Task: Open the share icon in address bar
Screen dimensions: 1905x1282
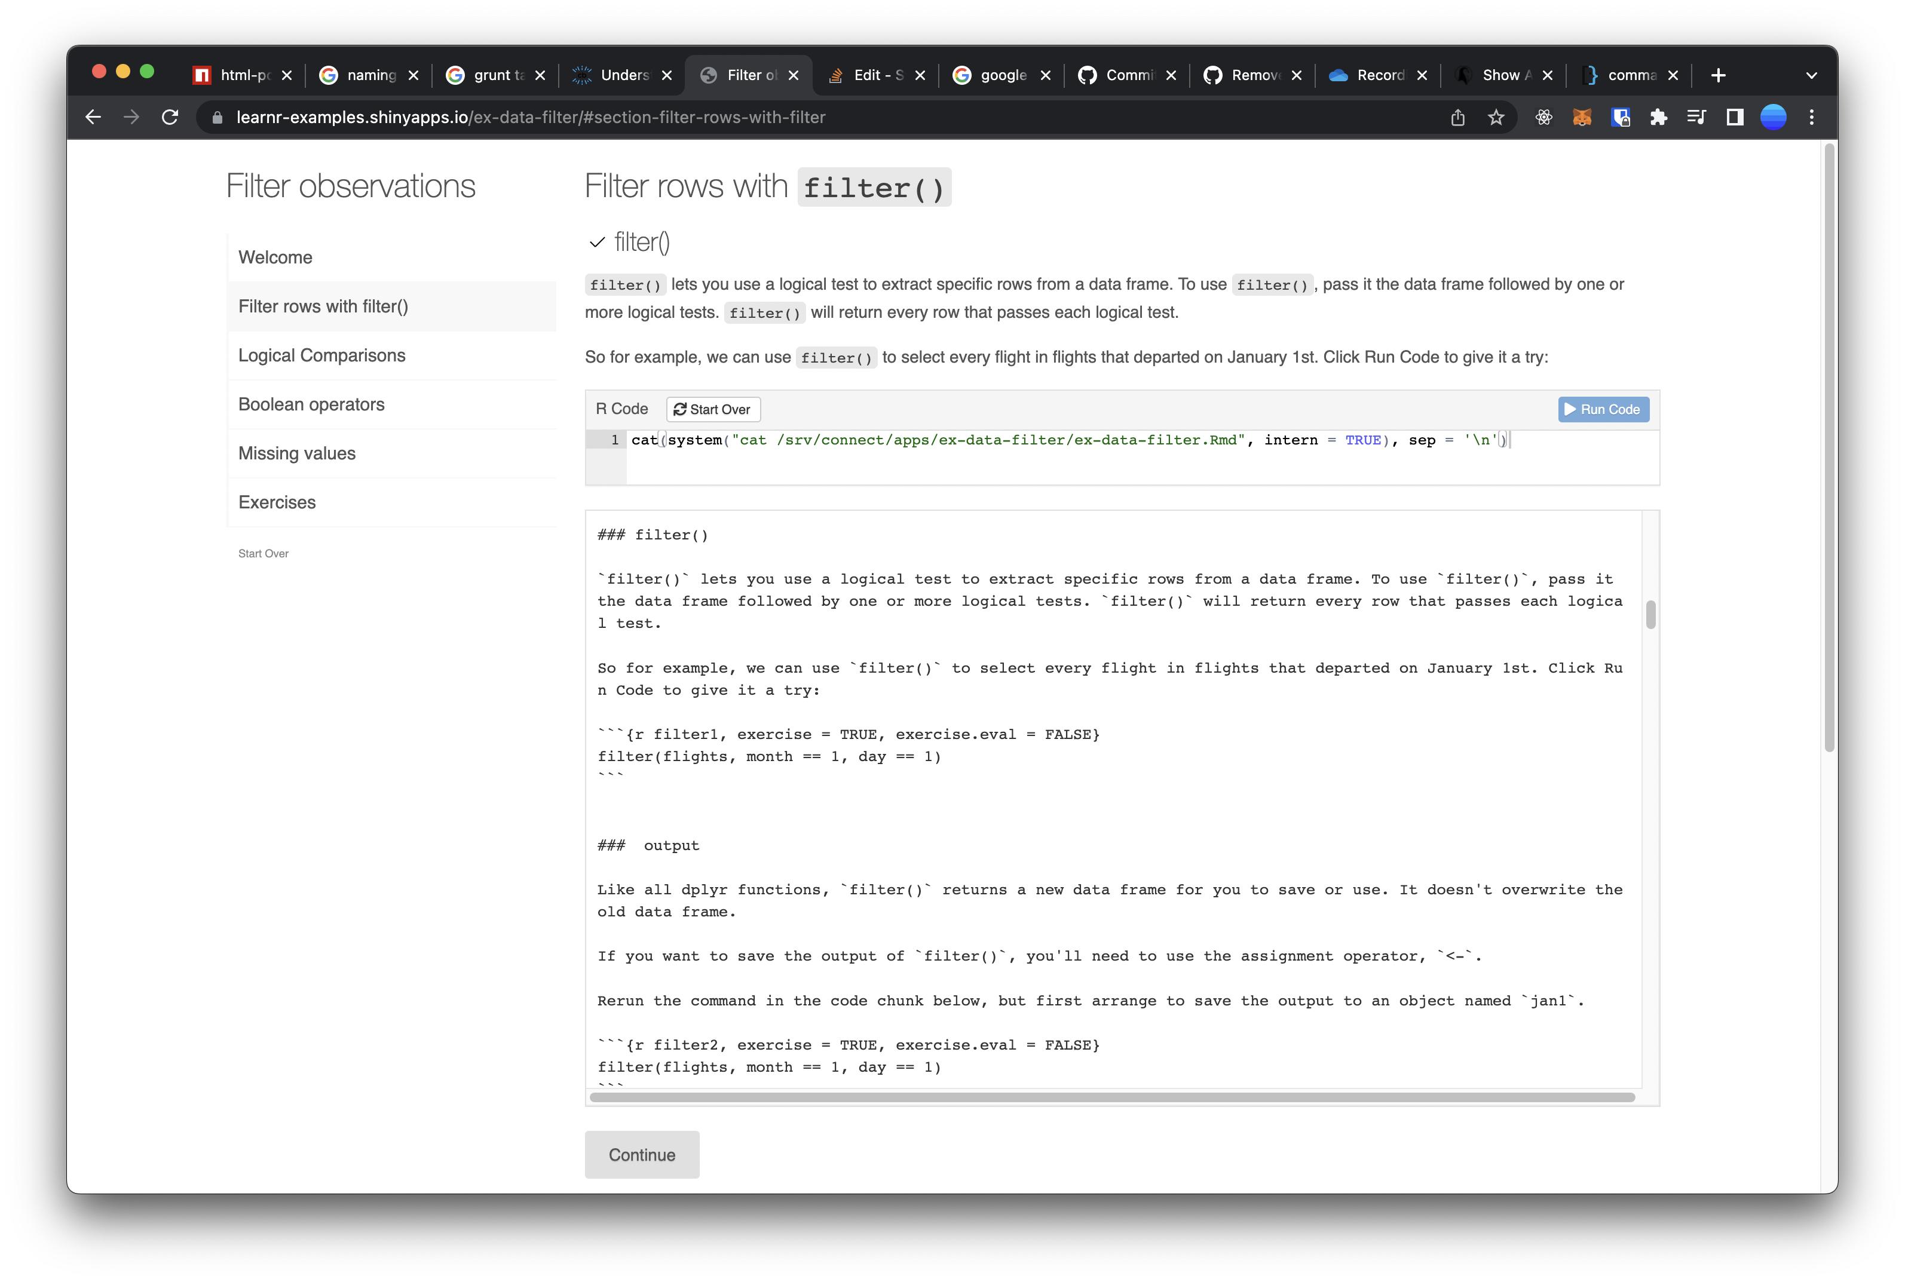Action: (x=1457, y=118)
